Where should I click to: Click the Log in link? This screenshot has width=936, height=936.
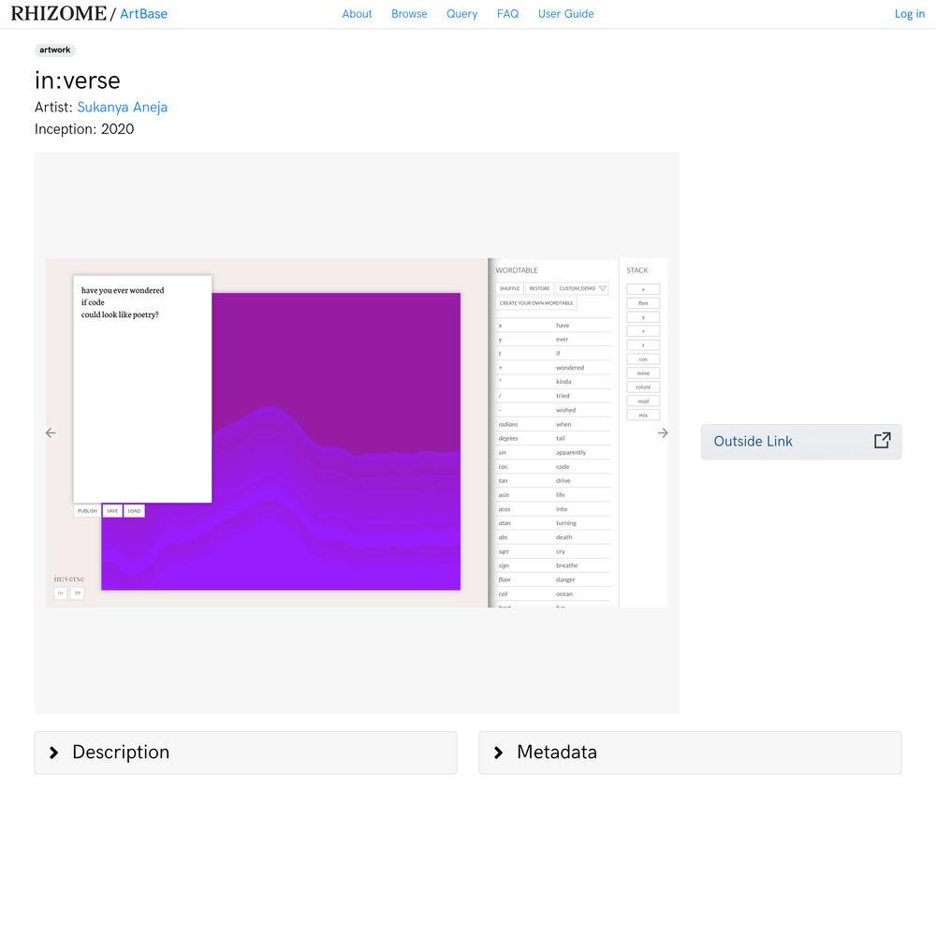click(x=909, y=14)
